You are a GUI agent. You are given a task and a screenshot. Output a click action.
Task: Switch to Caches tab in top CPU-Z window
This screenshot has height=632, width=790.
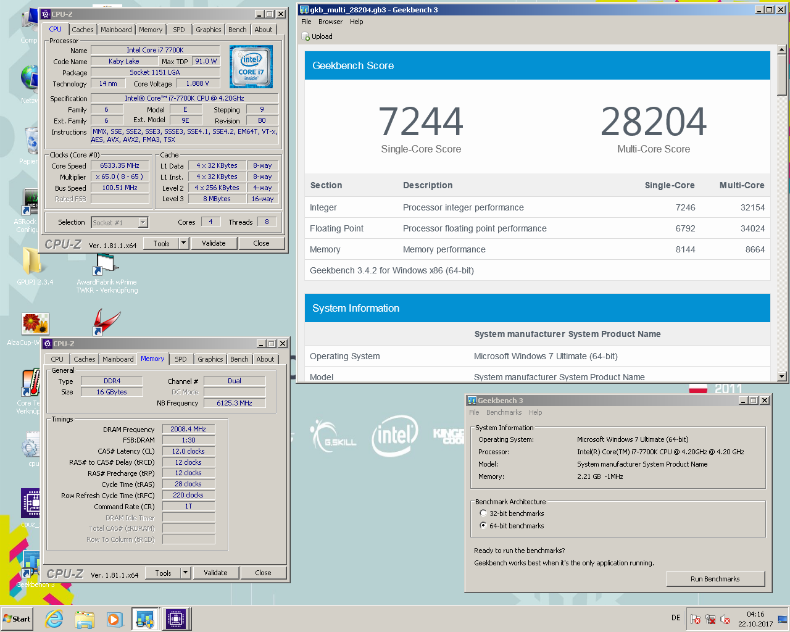point(83,30)
